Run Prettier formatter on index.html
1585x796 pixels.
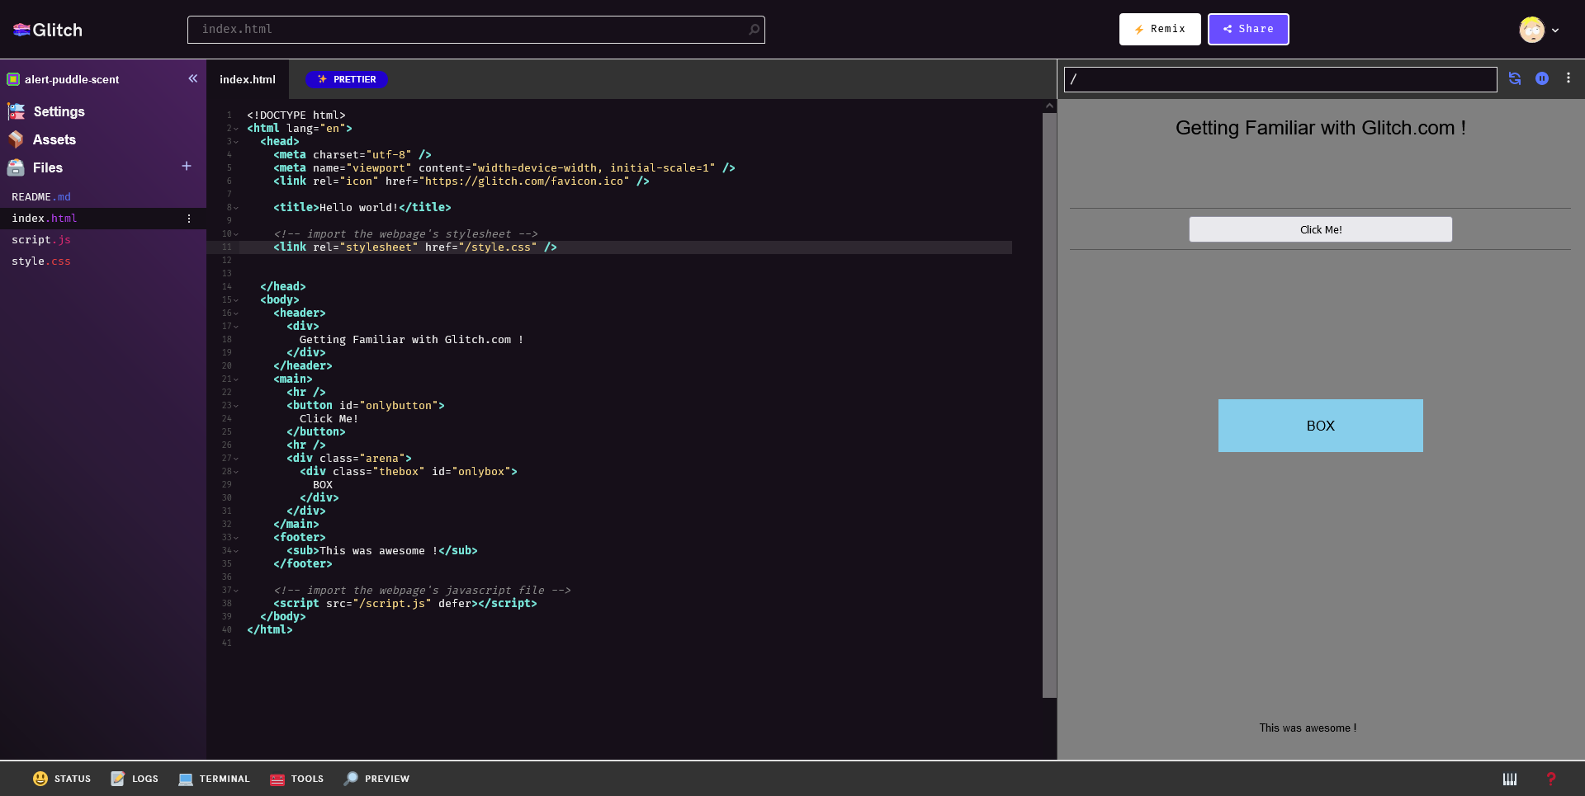pyautogui.click(x=347, y=79)
